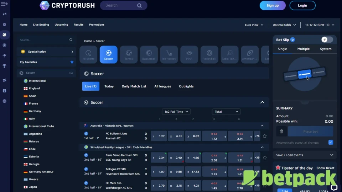The image size is (342, 192).
Task: Open the Decimal Odds dropdown
Action: tap(284, 25)
